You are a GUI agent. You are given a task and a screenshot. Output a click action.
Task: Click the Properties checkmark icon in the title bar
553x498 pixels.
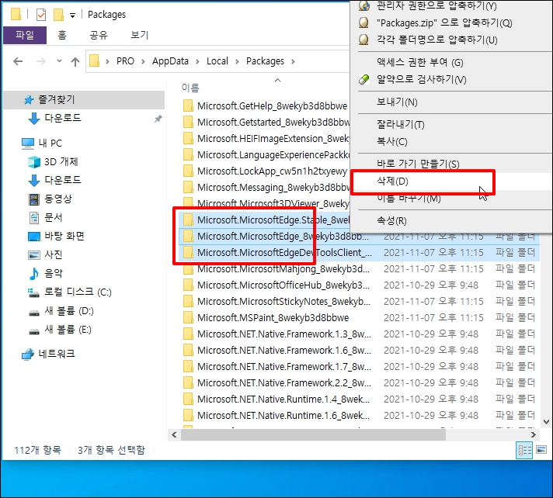pyautogui.click(x=41, y=15)
